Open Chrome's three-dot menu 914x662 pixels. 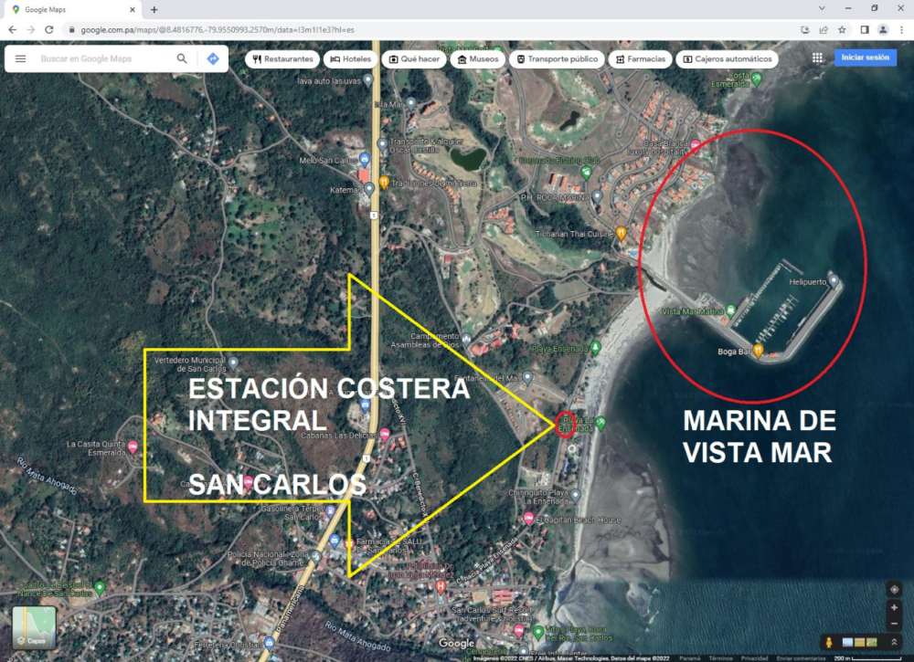(x=901, y=29)
